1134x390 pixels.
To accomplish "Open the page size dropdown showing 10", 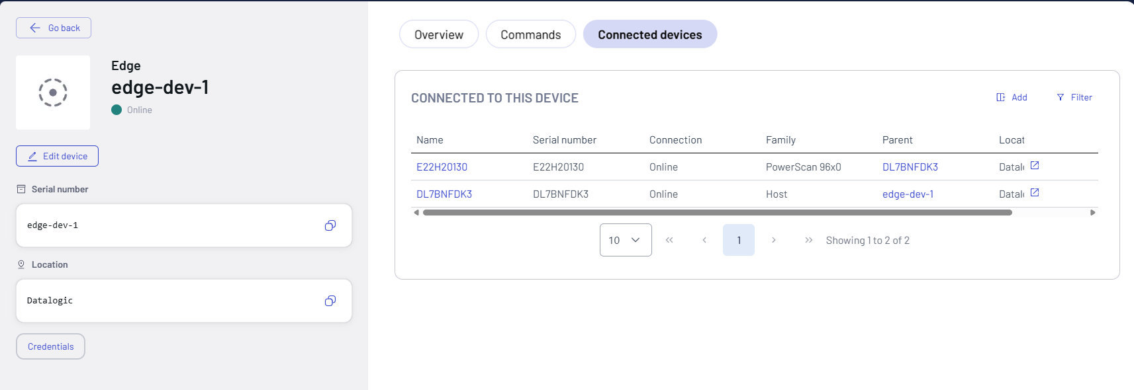I will coord(625,240).
